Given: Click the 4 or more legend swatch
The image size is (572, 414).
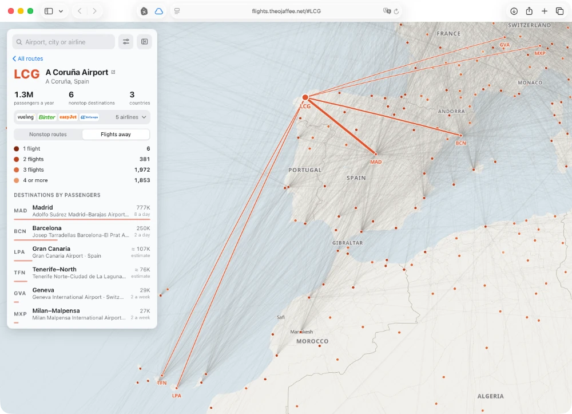Looking at the screenshot, I should pos(17,180).
